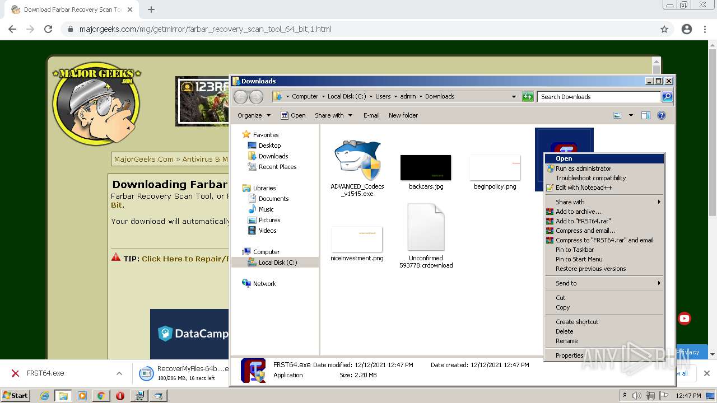Click the Start button
717x403 pixels.
click(15, 395)
